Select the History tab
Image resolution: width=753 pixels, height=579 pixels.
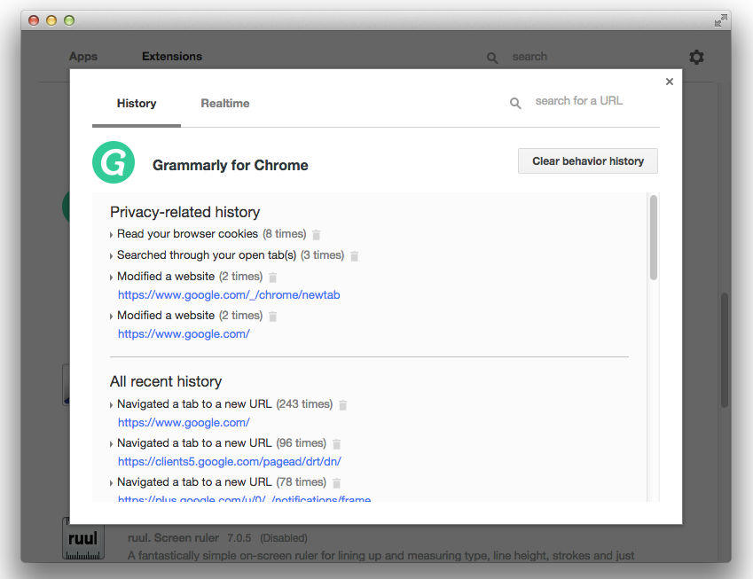coord(136,103)
